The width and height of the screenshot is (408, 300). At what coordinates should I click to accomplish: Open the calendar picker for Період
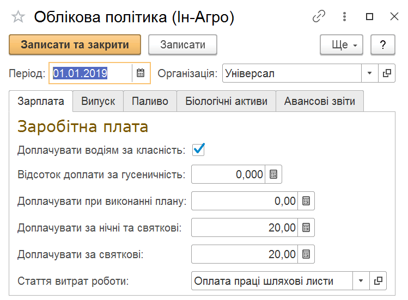tap(141, 73)
